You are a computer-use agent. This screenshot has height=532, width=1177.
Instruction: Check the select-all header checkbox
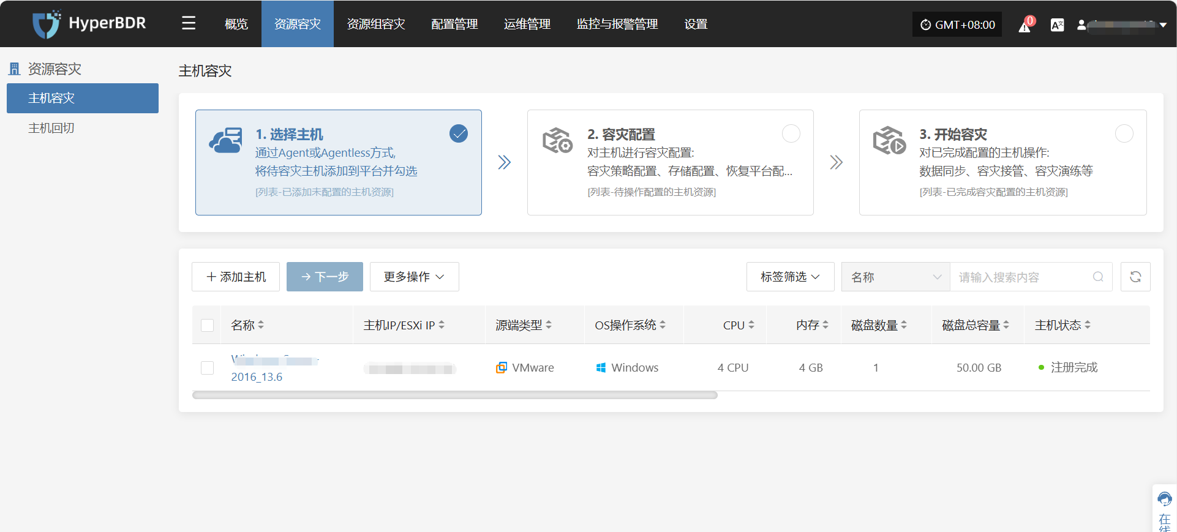pyautogui.click(x=208, y=325)
